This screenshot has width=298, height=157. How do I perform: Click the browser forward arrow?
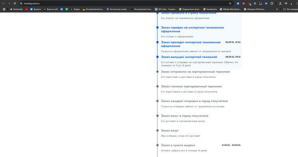tap(9, 3)
